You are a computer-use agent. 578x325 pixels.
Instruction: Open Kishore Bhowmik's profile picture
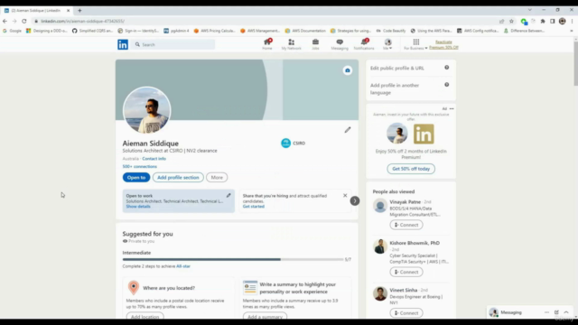point(379,246)
